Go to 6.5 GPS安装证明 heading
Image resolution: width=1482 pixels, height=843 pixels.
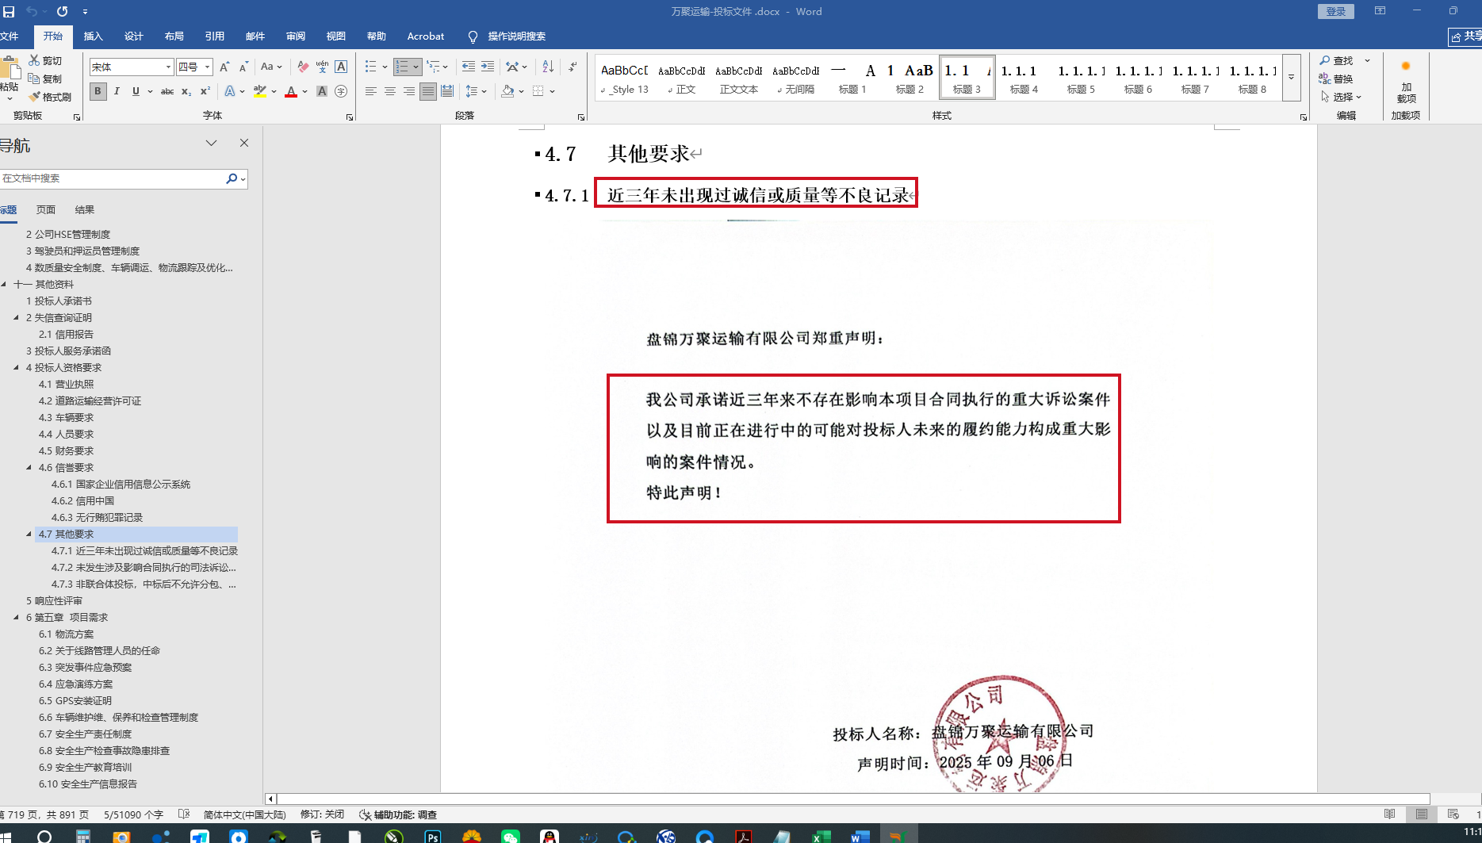[x=75, y=701]
